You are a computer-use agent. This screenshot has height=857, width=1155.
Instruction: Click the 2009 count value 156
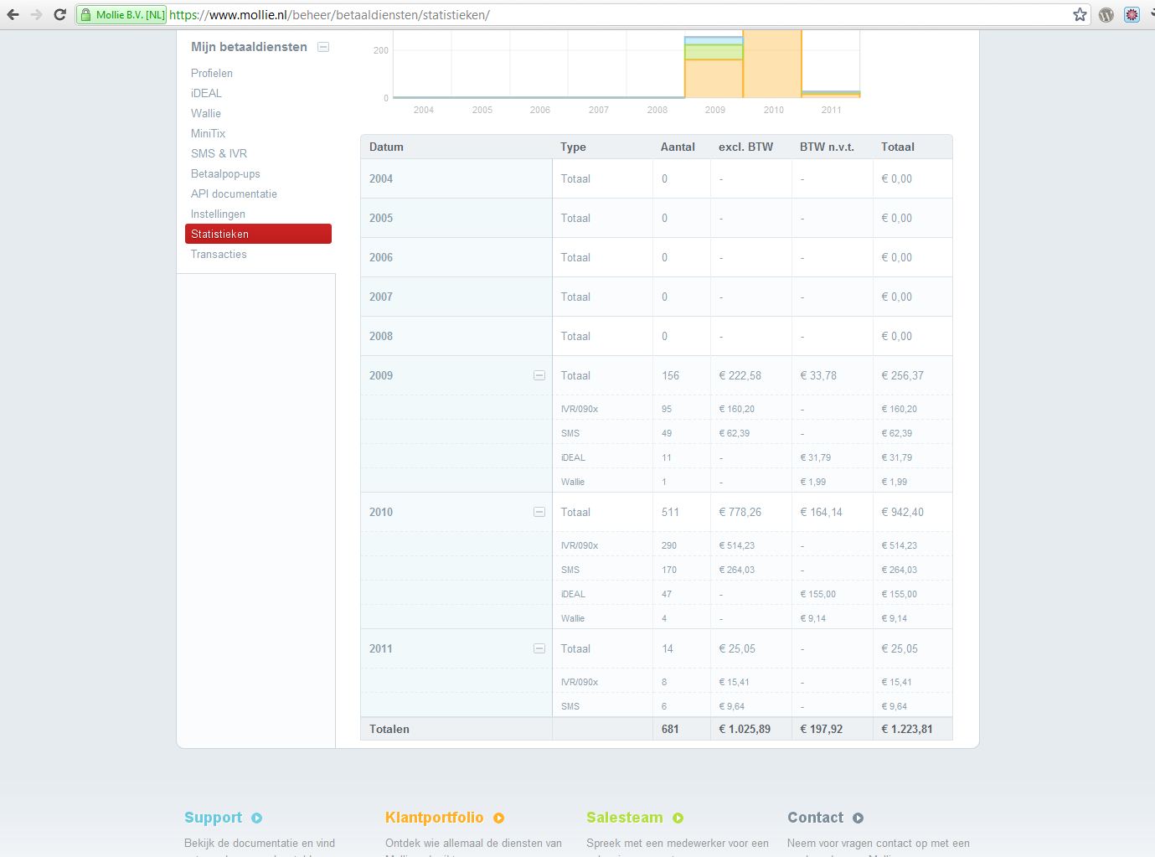(x=670, y=375)
